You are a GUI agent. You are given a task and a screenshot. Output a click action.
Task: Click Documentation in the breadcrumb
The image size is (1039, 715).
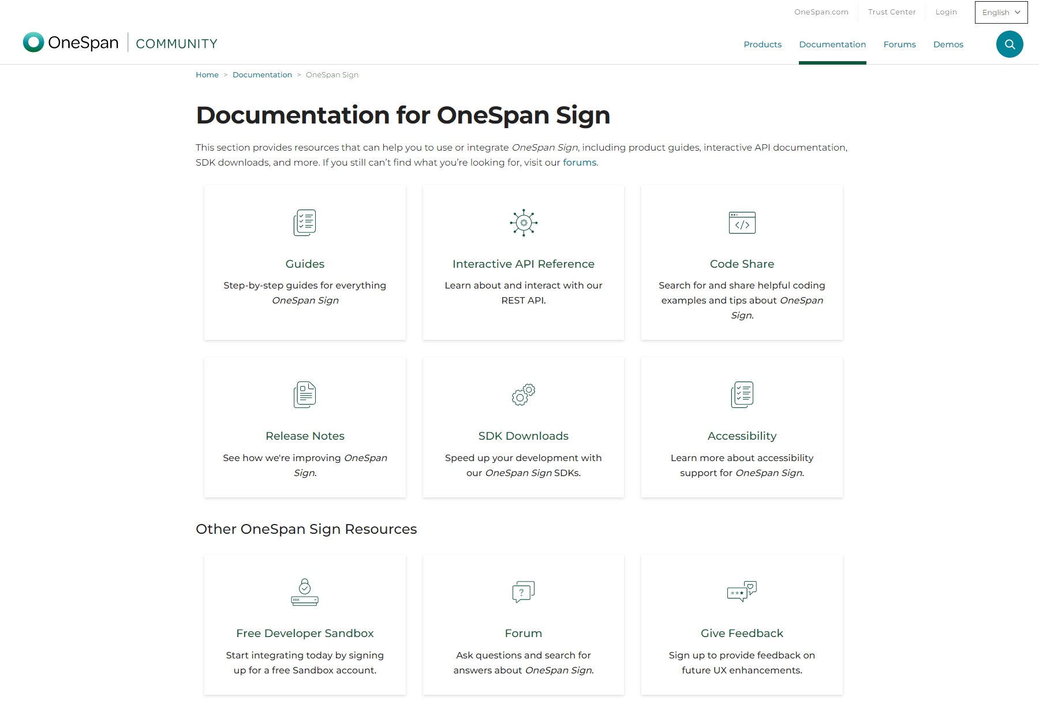(262, 75)
